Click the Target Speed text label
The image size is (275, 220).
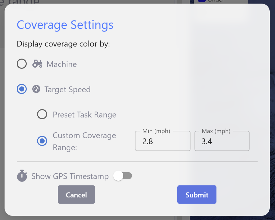pos(67,90)
